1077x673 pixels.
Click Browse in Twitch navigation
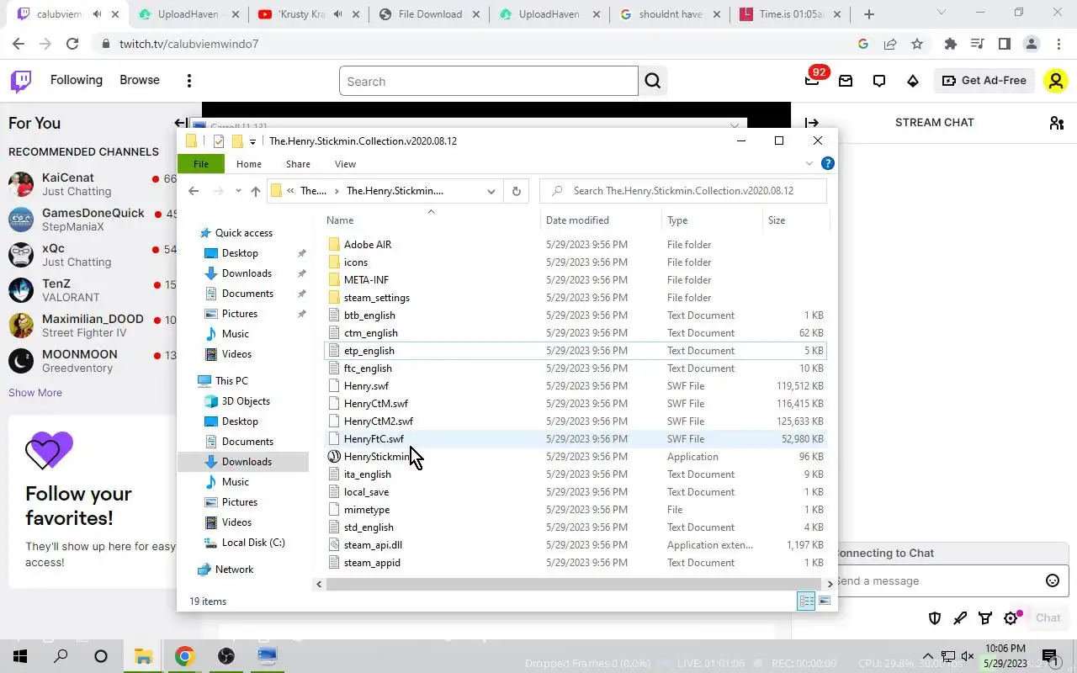[x=140, y=80]
